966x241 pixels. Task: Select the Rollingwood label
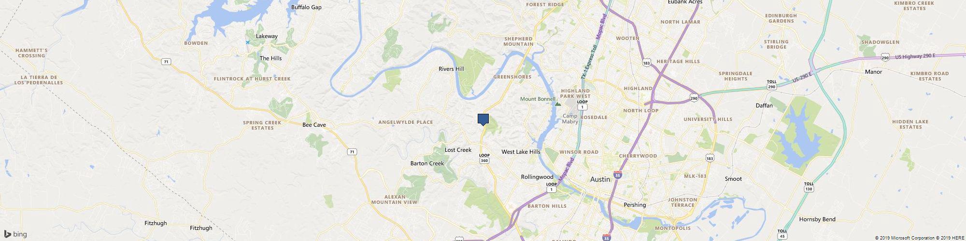(537, 177)
